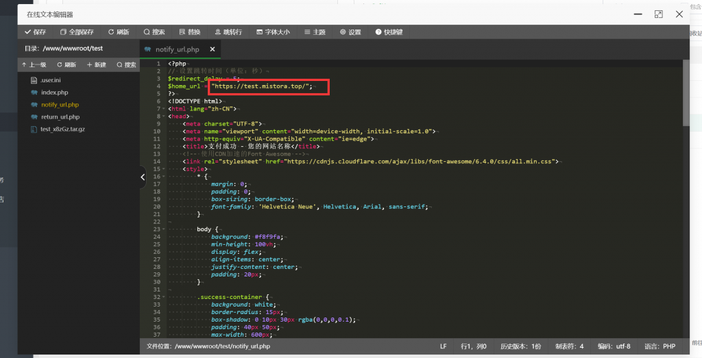
Task: Place cursor in home_url string value
Action: (x=261, y=86)
